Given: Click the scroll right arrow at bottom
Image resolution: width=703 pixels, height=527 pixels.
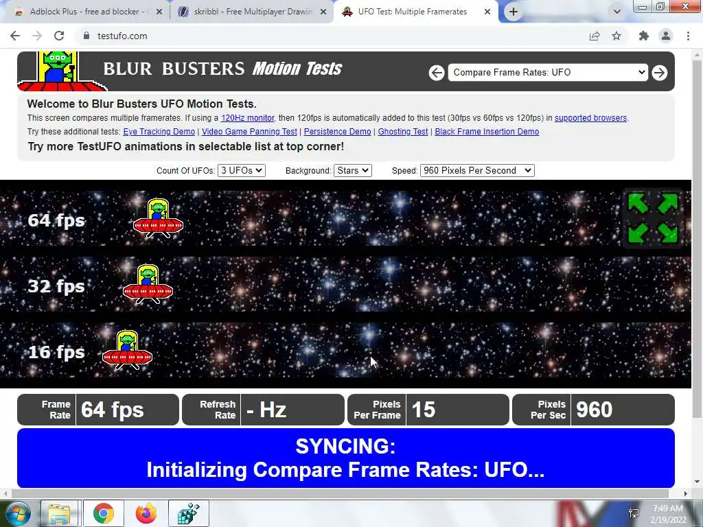Looking at the screenshot, I should point(686,493).
